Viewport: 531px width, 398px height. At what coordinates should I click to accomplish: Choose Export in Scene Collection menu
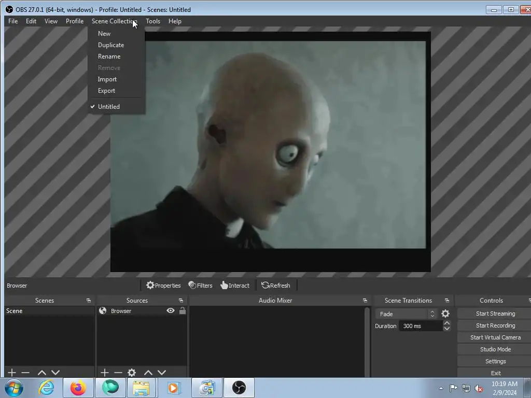tap(106, 91)
